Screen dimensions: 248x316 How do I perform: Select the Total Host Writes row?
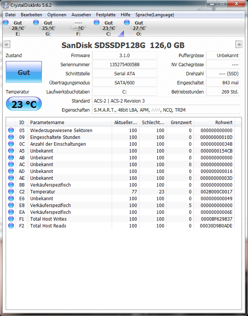[x=120, y=219]
